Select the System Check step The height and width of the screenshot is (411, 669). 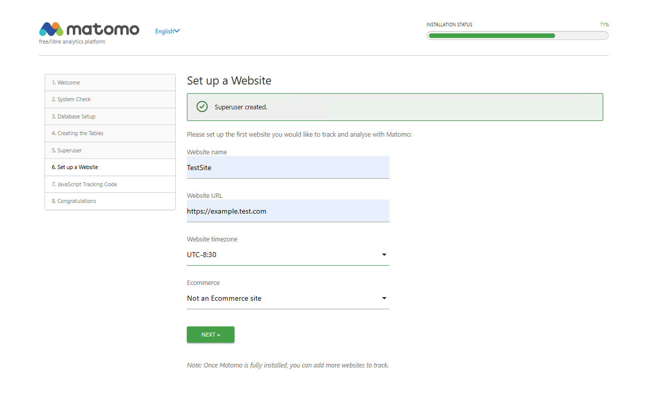click(x=110, y=99)
